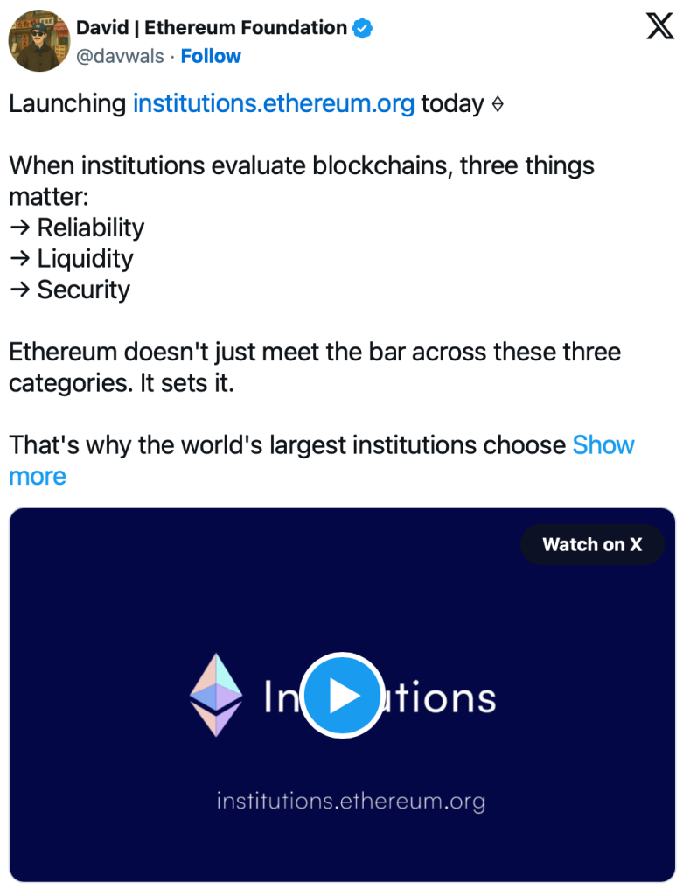Click the institutions.ethereum.org caption inside the video
The width and height of the screenshot is (690, 896).
(x=350, y=800)
